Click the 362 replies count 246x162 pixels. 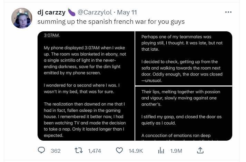(56, 151)
